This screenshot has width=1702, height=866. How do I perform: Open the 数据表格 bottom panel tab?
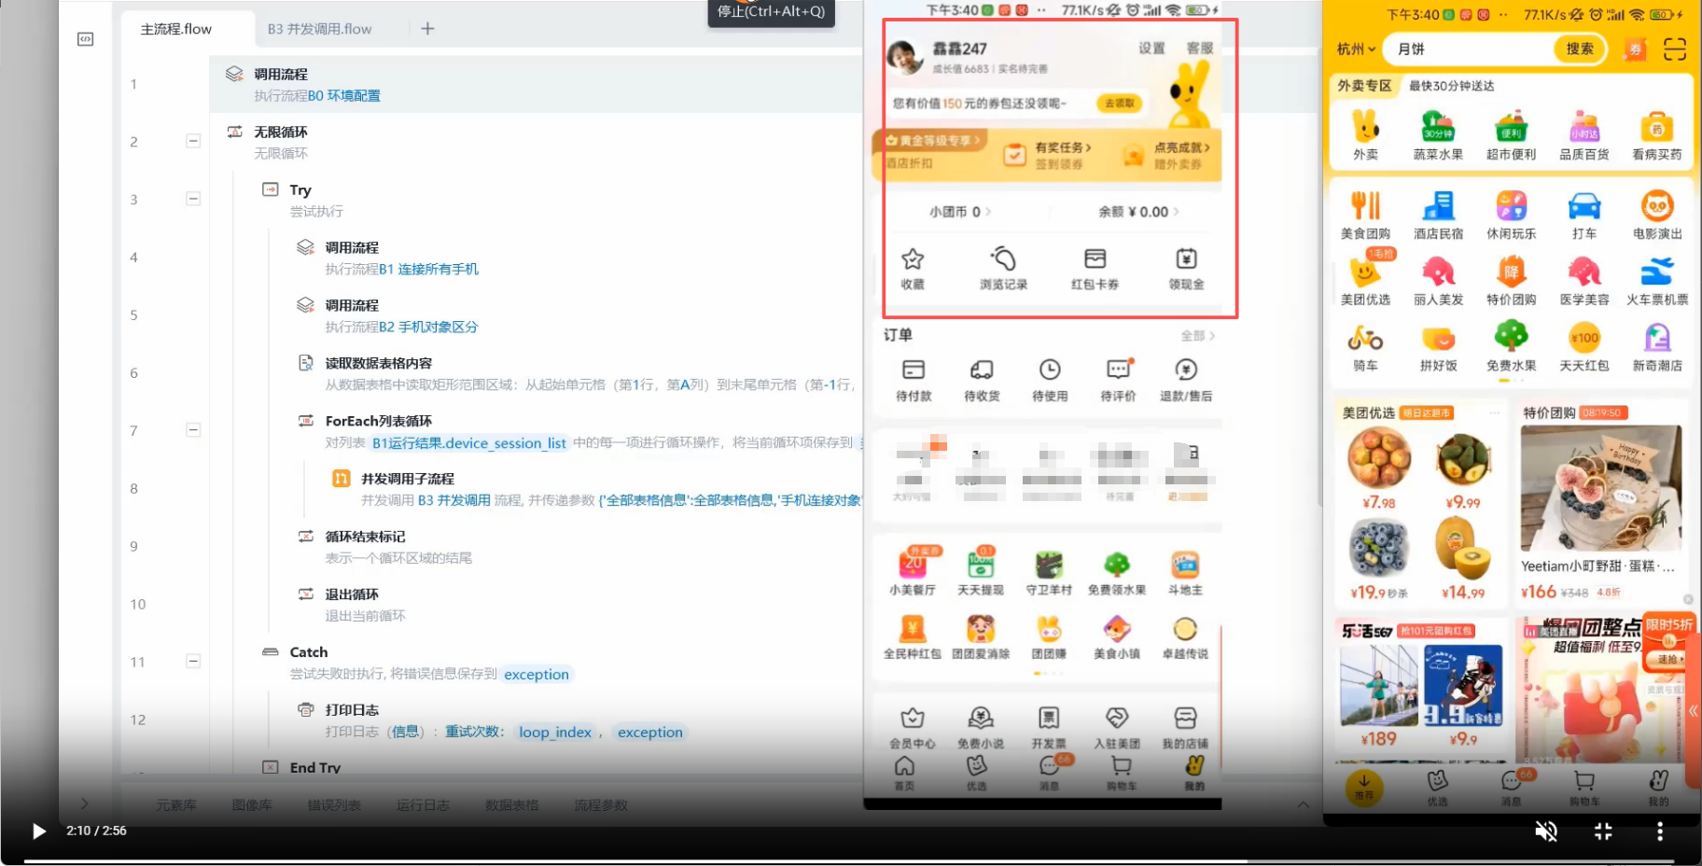point(512,805)
